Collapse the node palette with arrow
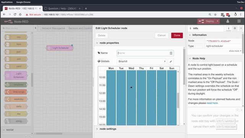 pyautogui.click(x=36, y=28)
